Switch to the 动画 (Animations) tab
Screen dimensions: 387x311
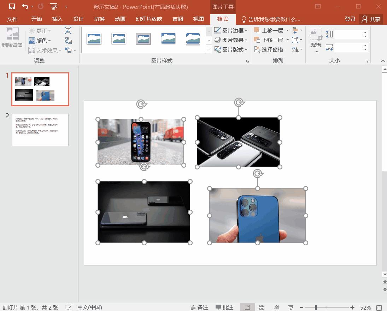[120, 19]
